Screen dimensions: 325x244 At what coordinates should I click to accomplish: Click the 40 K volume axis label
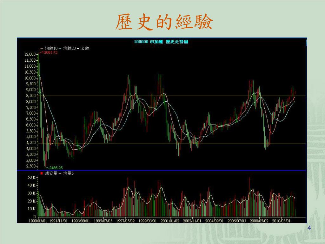[x=31, y=185]
